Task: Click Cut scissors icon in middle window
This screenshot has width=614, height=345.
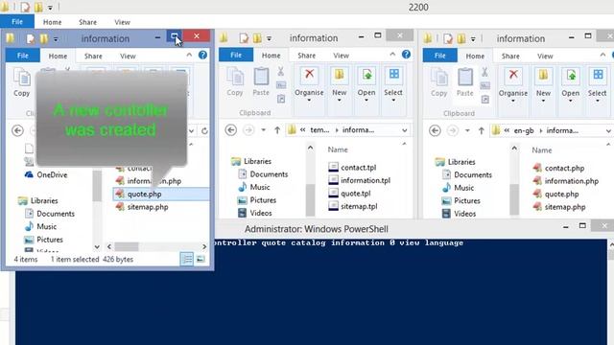Action: (281, 71)
